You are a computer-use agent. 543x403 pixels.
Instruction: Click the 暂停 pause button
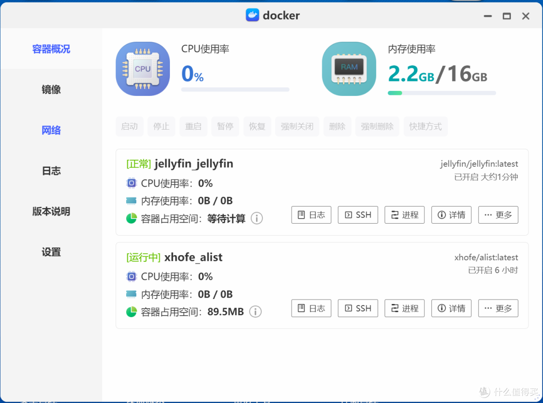(x=225, y=126)
